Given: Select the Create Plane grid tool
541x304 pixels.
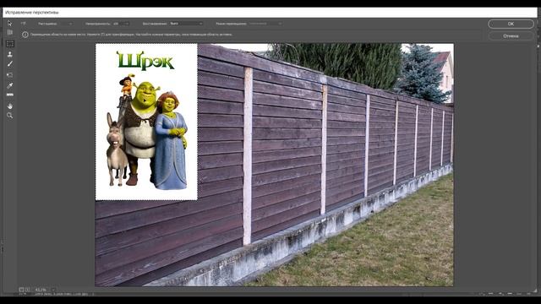Looking at the screenshot, I should pos(9,32).
